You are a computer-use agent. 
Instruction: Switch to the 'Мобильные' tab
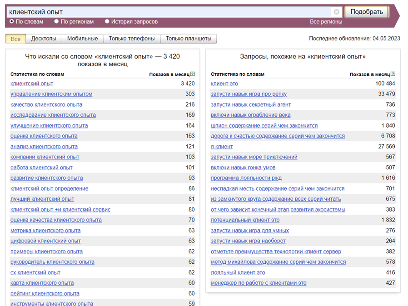83,39
